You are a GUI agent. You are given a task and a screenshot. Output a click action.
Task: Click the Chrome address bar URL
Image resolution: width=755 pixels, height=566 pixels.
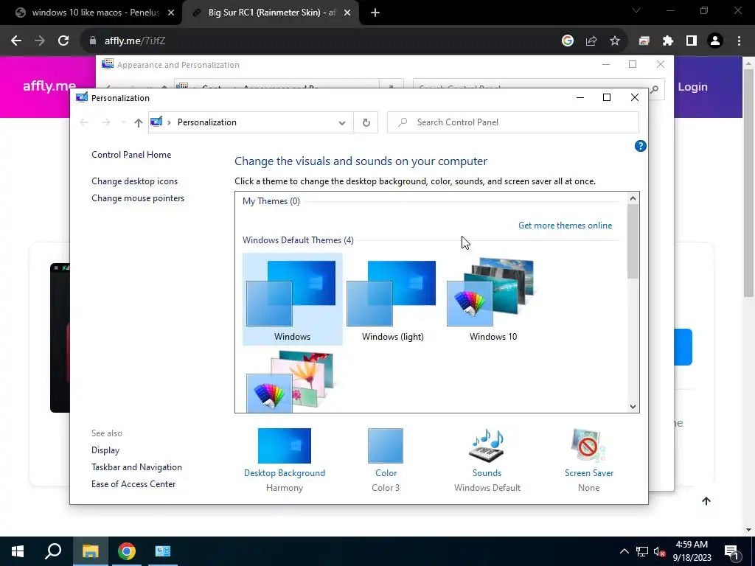[135, 41]
